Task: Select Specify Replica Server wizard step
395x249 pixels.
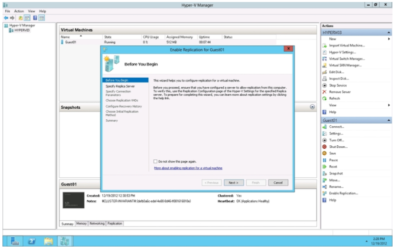Action: point(120,86)
